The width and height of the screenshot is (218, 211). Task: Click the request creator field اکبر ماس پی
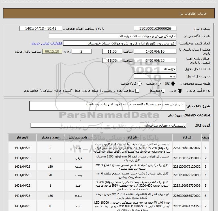(x=120, y=43)
